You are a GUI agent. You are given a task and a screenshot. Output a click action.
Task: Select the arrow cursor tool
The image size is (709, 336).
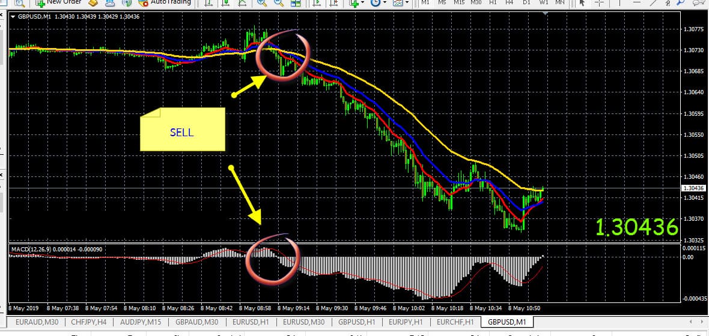click(581, 3)
